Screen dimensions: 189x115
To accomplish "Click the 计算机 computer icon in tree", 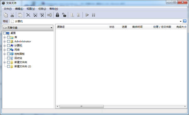I will (12, 45).
